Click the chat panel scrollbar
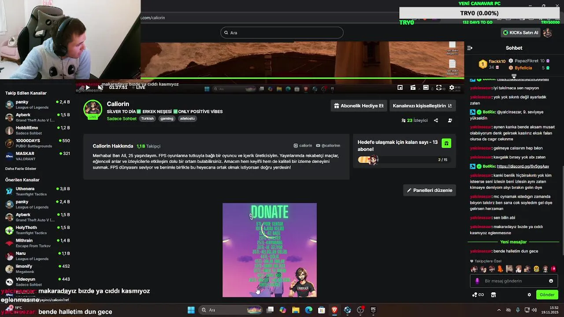 [563, 210]
